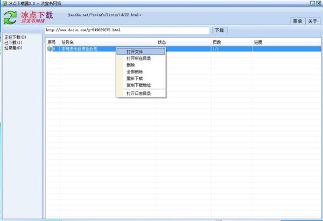The image size is (323, 221).
Task: Close the 冰点下载器 window
Action: pyautogui.click(x=319, y=3)
